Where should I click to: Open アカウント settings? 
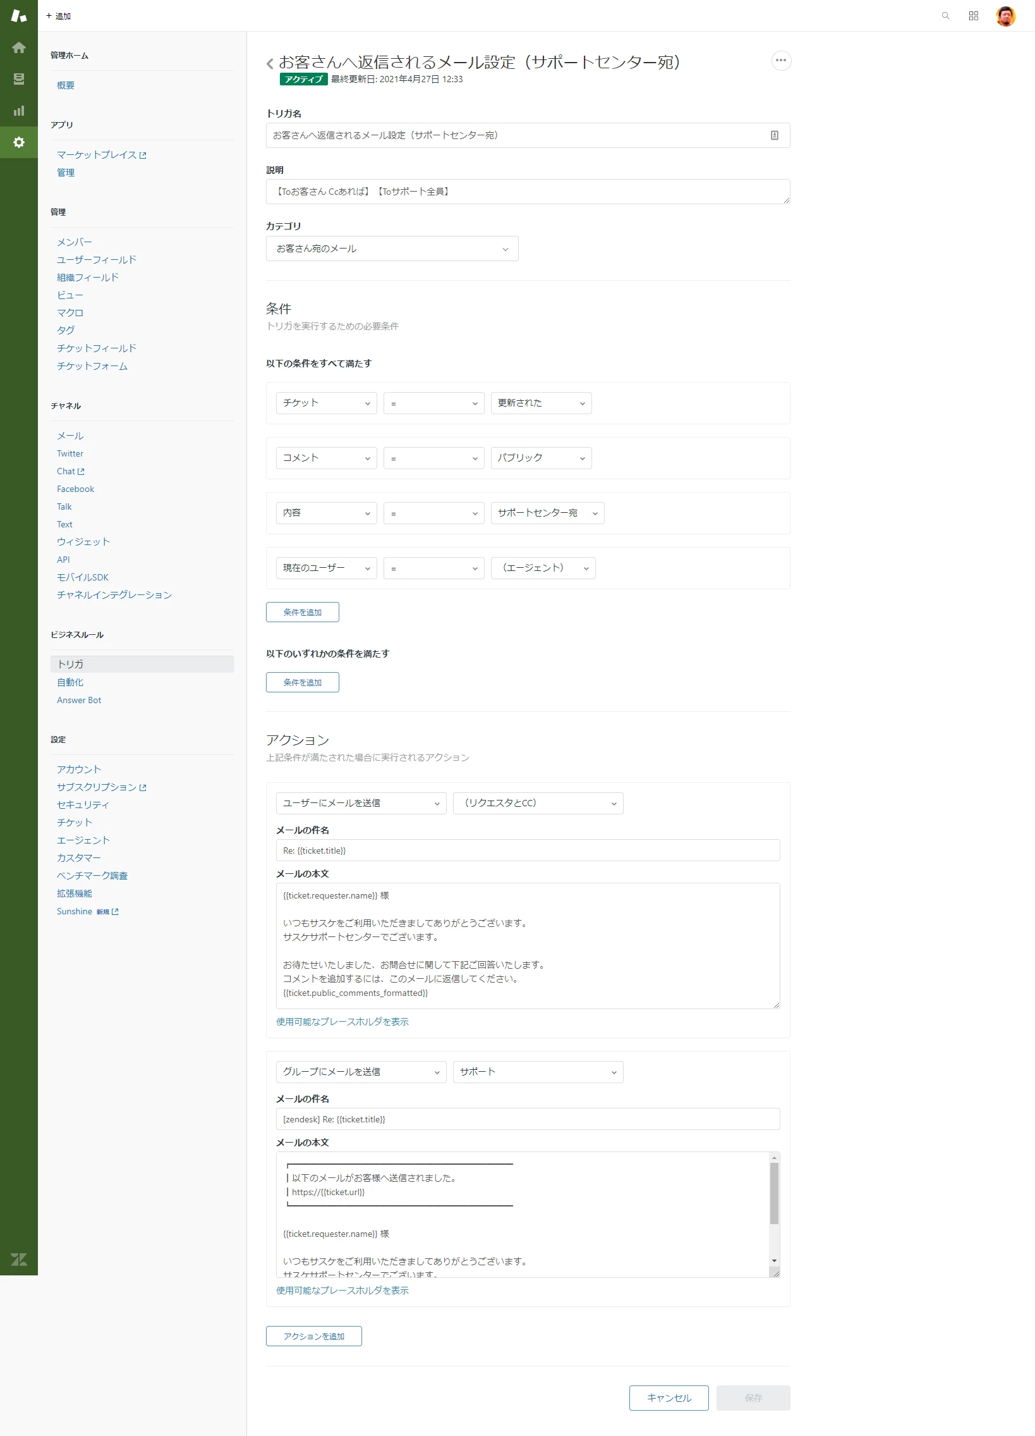click(79, 770)
